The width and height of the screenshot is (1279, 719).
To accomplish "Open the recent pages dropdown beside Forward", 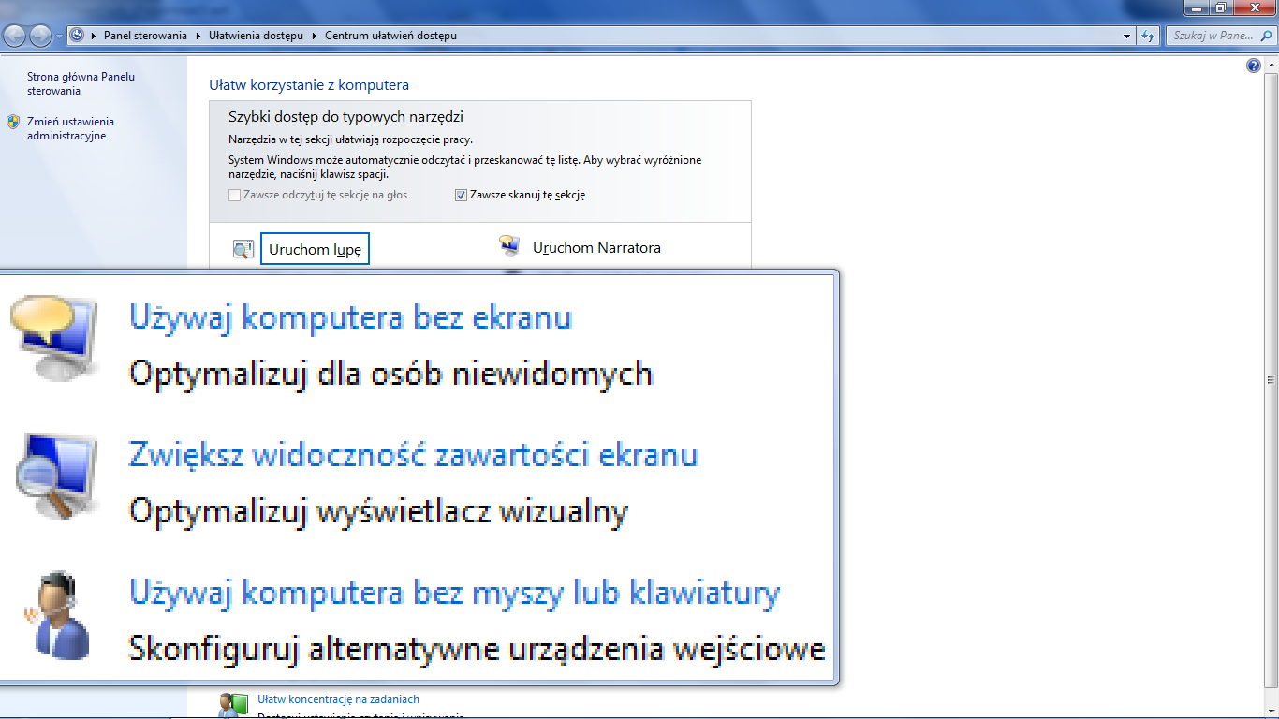I will click(59, 37).
